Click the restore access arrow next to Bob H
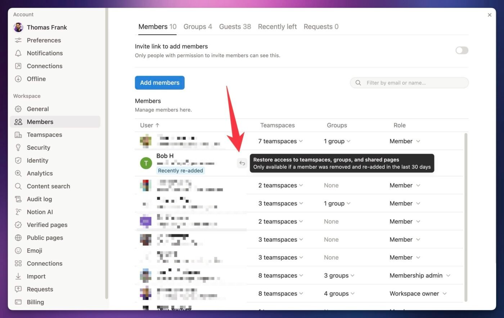 point(242,163)
